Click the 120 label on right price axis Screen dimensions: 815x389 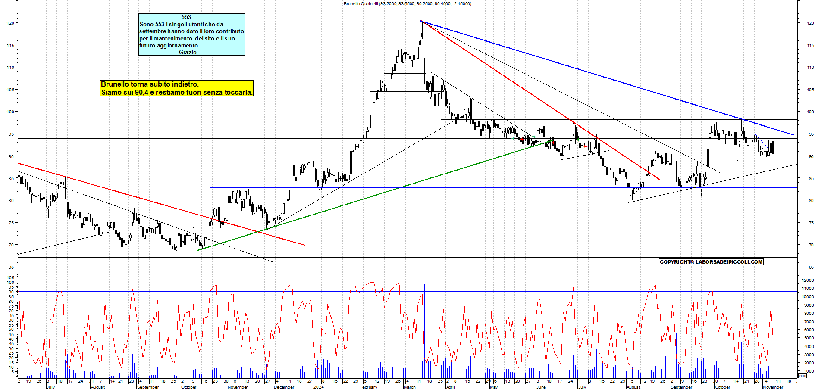point(810,23)
